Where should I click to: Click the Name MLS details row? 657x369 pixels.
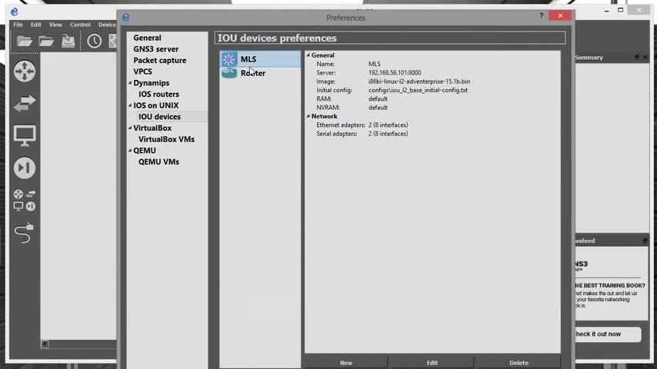click(349, 64)
